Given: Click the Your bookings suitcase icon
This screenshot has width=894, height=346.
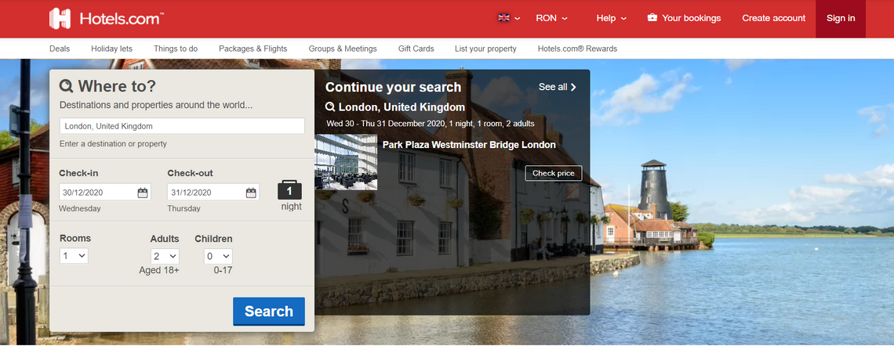Looking at the screenshot, I should click(652, 18).
